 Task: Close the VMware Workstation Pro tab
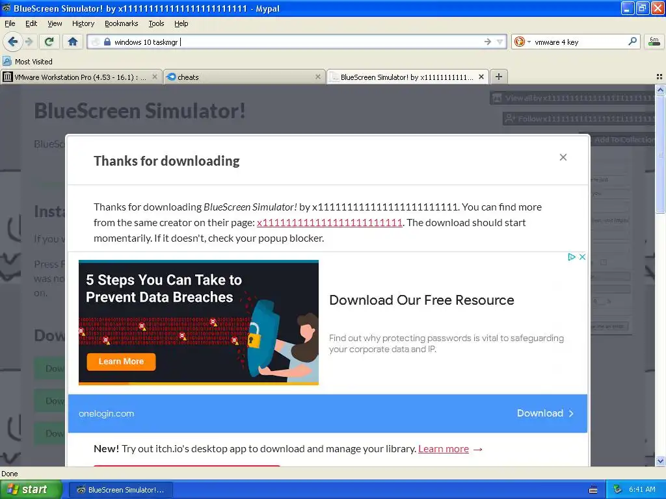coord(155,77)
